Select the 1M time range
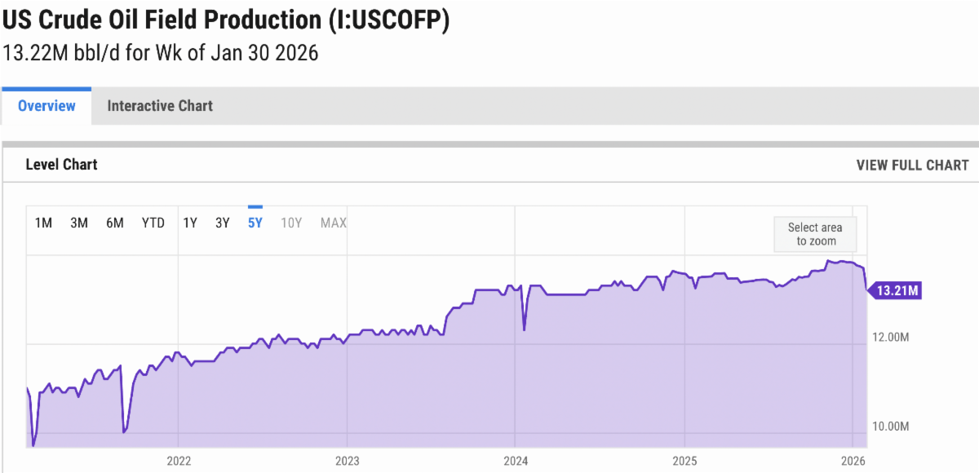Screen dimensions: 979x473 click(44, 223)
